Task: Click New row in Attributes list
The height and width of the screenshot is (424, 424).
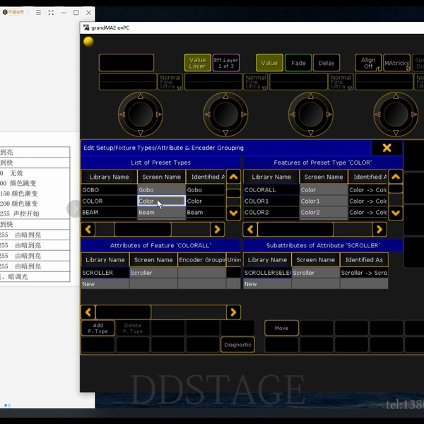Action: click(105, 284)
